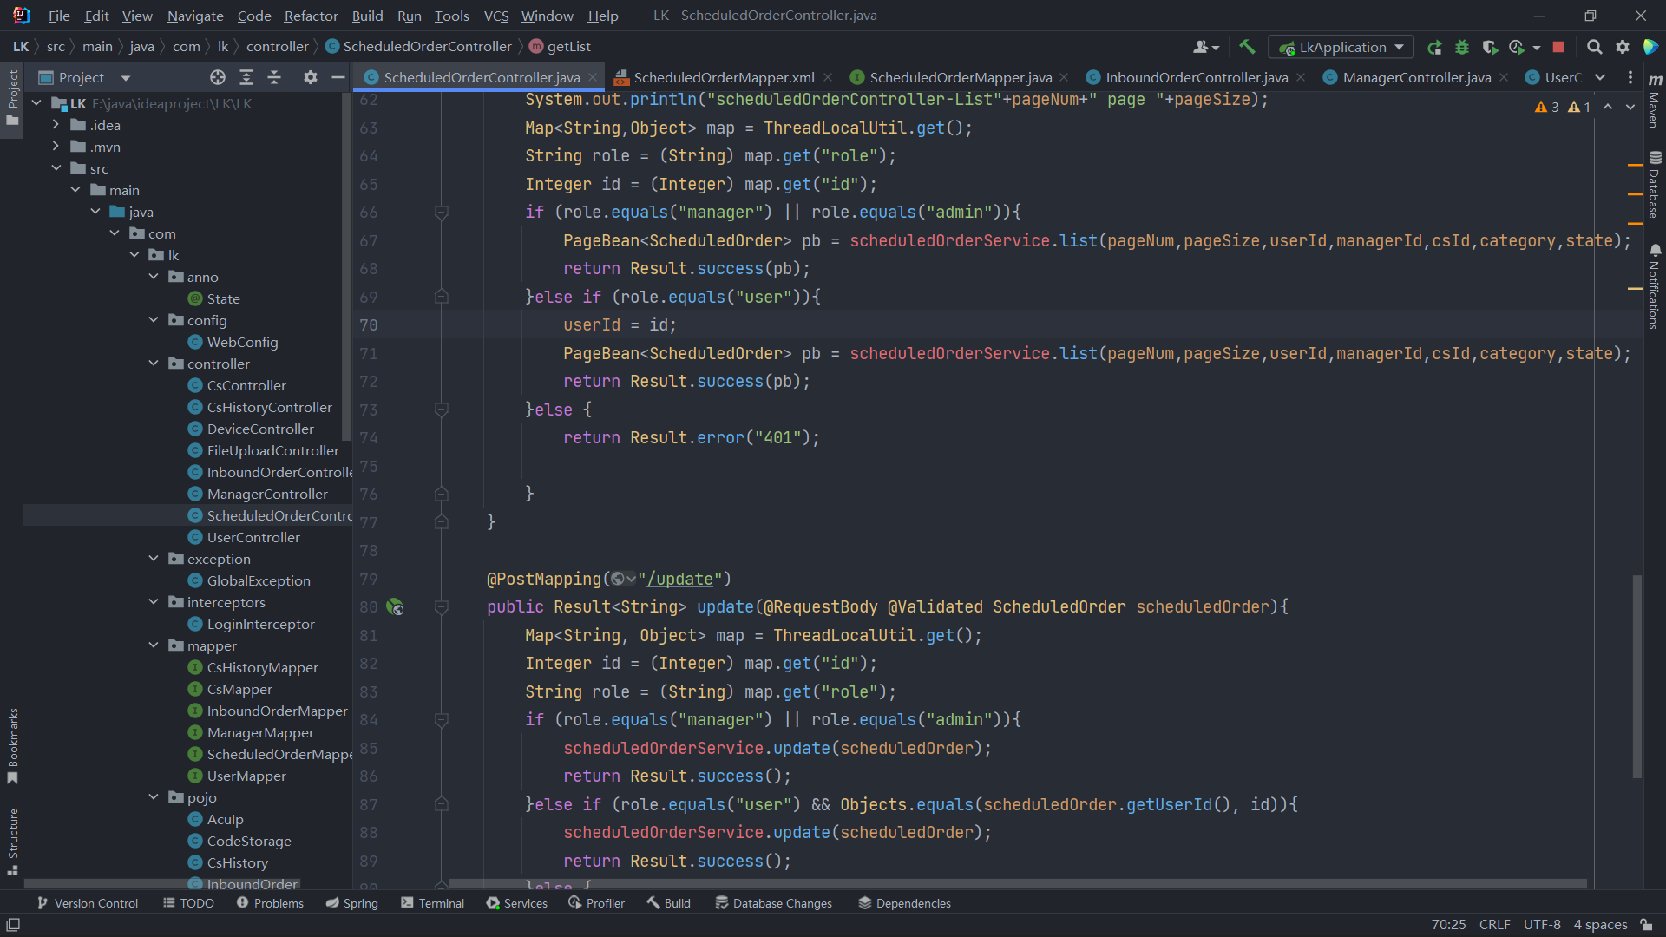Collapse all nodes in the Project panel
This screenshot has height=937, width=1666.
point(274,77)
